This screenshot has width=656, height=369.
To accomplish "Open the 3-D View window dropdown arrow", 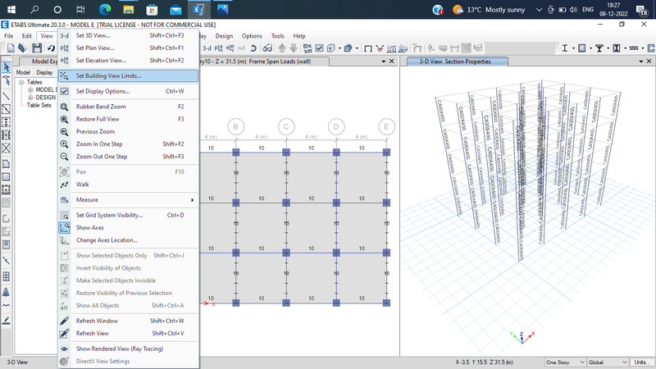I will point(641,61).
